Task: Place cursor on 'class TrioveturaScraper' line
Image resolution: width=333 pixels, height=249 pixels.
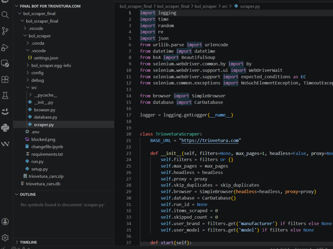Action: [x=171, y=134]
